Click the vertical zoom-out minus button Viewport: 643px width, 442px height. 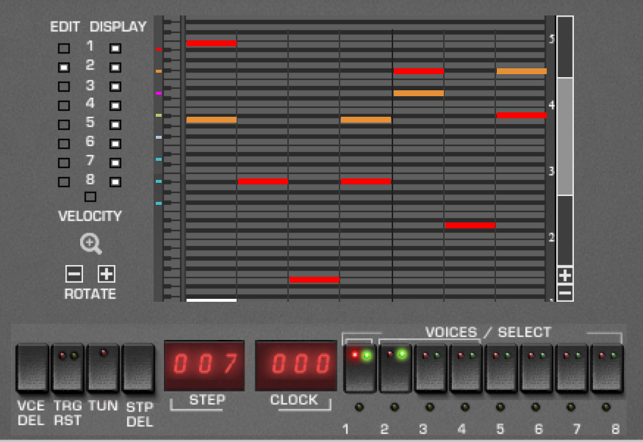564,292
